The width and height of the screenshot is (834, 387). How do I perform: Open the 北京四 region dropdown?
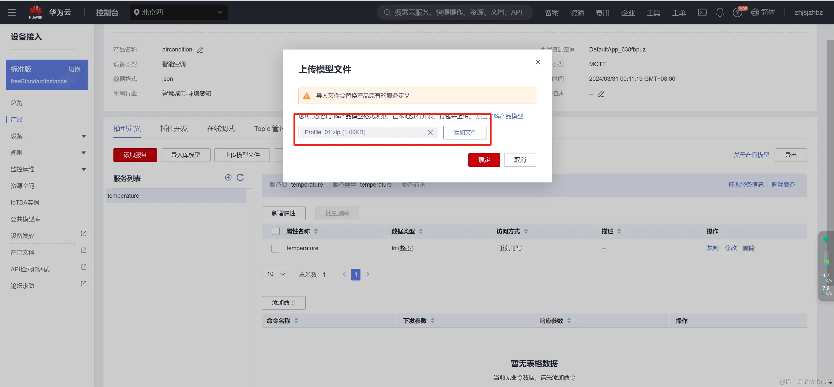(179, 12)
